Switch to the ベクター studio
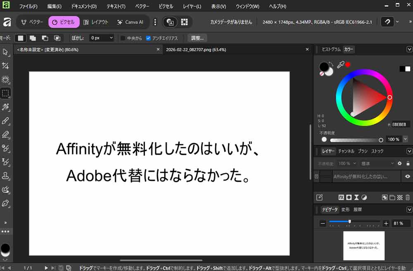Image resolution: width=413 pixels, height=271 pixels. tap(32, 22)
